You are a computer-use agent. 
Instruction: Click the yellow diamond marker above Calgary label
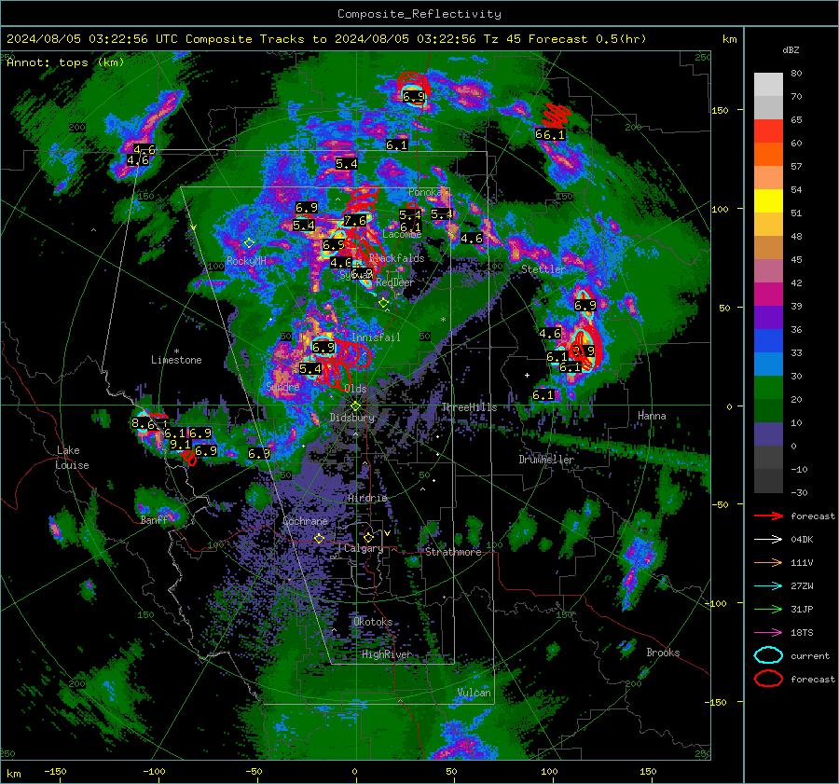tap(368, 537)
